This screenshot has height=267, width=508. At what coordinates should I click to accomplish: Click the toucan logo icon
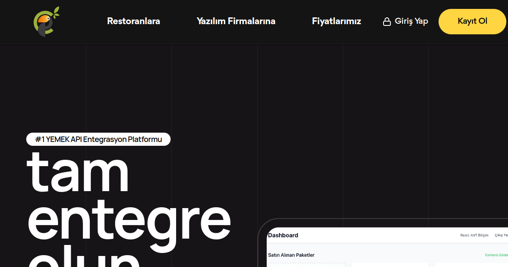[x=47, y=22]
